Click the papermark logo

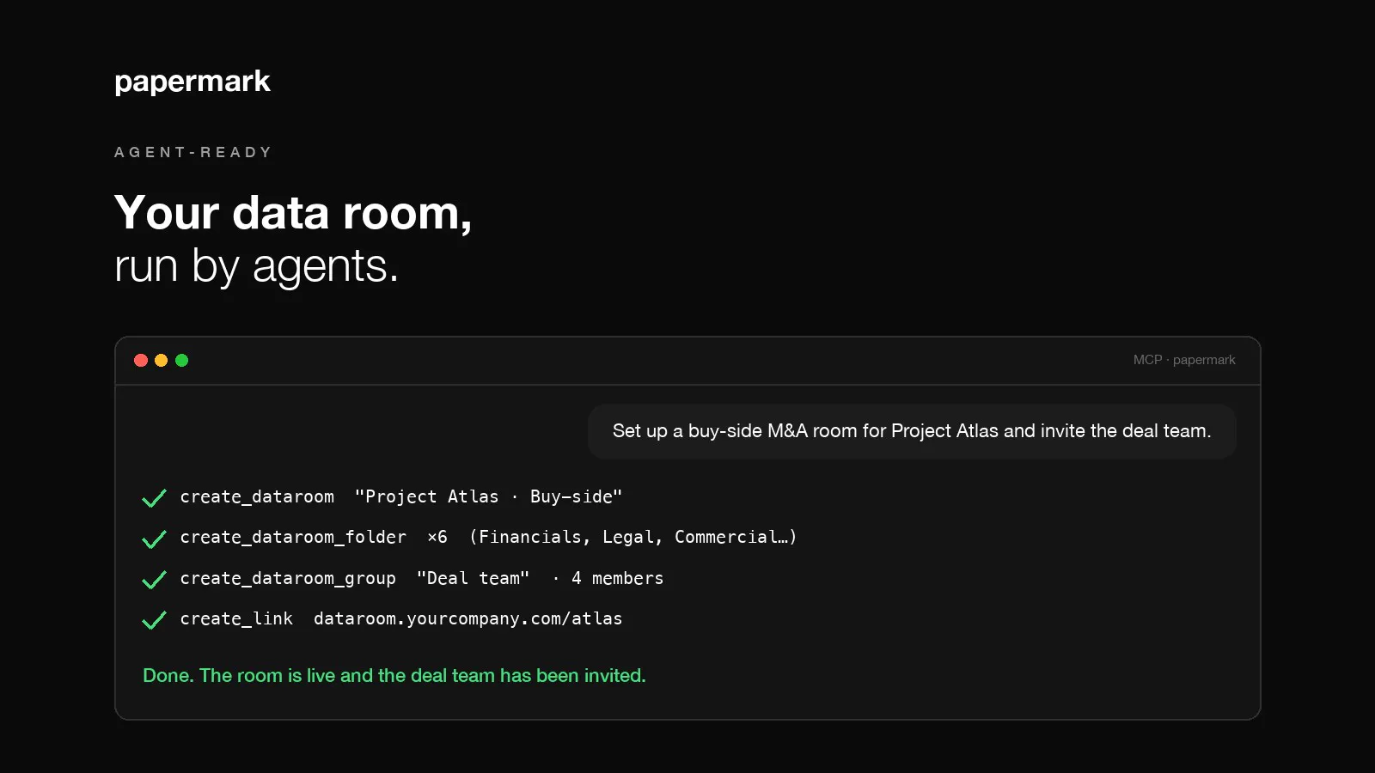pyautogui.click(x=192, y=82)
